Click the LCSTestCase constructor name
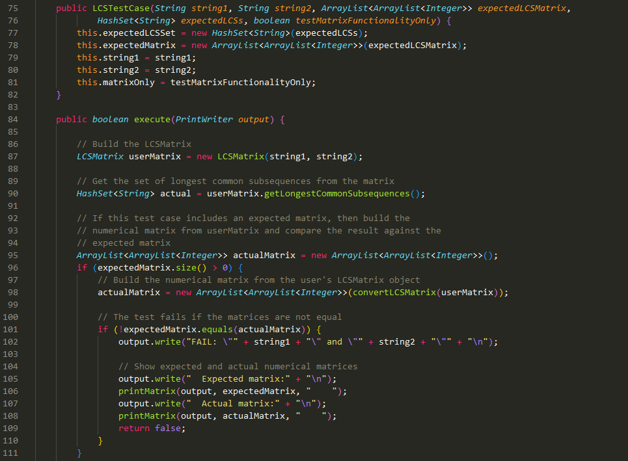This screenshot has width=628, height=461. [121, 8]
